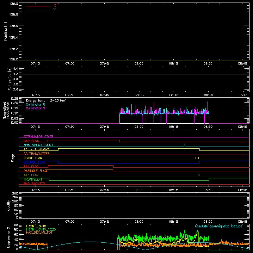The width and height of the screenshot is (253, 253).
Task: Select the orange MAX_DET_VS_TOT legend entry
Action: (39, 232)
